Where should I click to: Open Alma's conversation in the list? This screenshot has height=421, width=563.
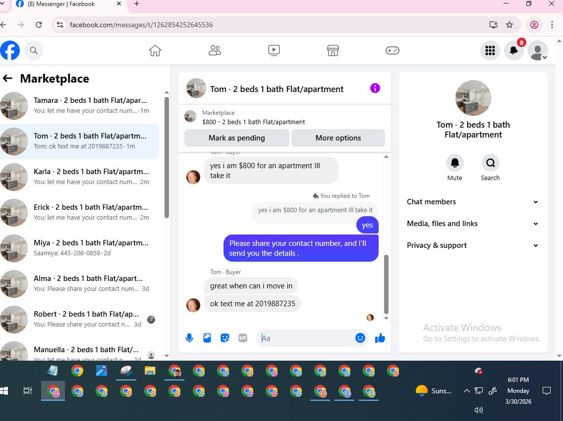click(79, 283)
